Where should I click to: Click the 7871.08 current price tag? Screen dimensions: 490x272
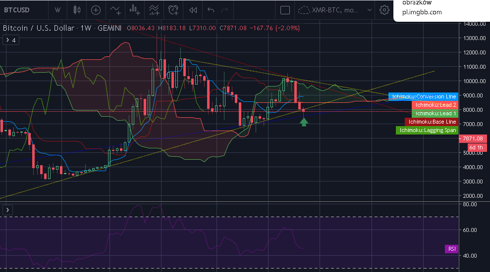pos(473,138)
